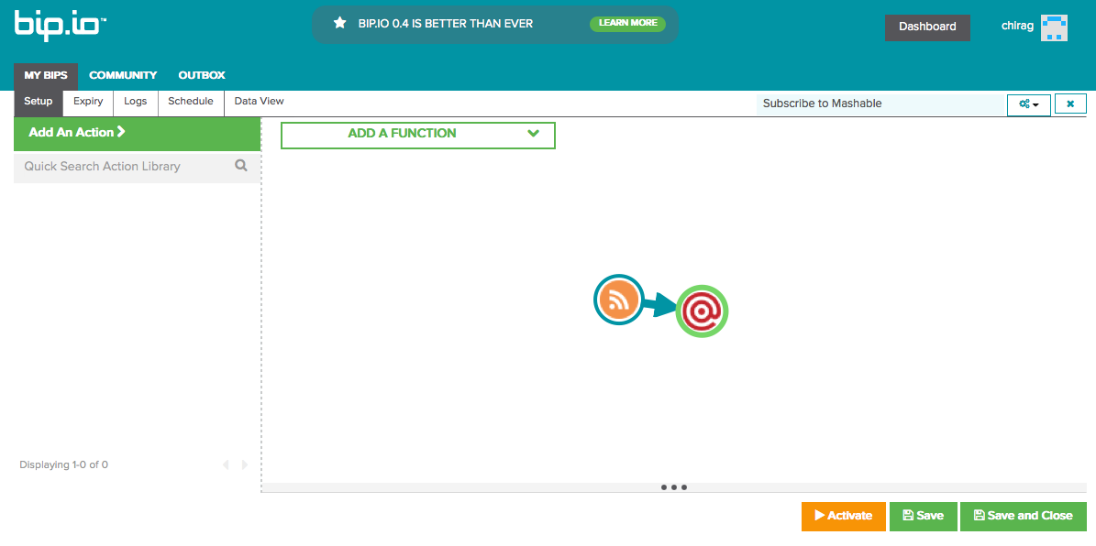Select the email @ node on canvas
The image size is (1096, 546).
point(702,311)
